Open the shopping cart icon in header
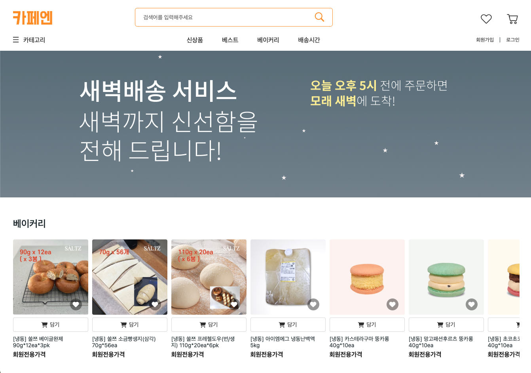 512,19
